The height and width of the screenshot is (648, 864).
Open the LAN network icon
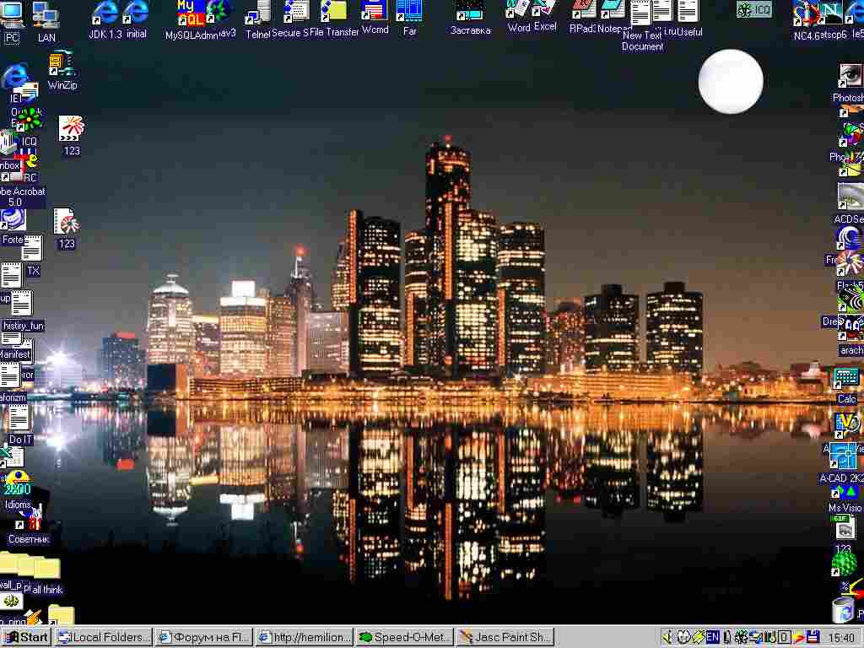[46, 21]
